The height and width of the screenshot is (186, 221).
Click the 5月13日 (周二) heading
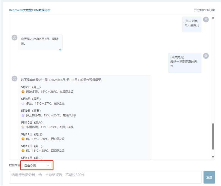tap(32, 158)
